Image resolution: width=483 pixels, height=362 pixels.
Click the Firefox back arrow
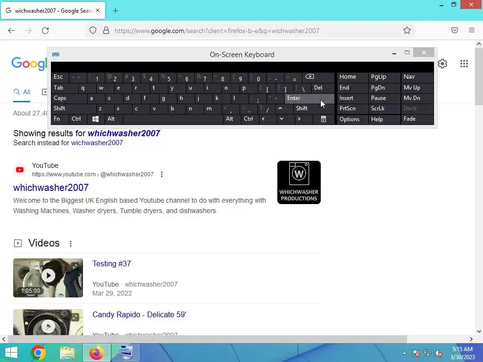pyautogui.click(x=11, y=31)
